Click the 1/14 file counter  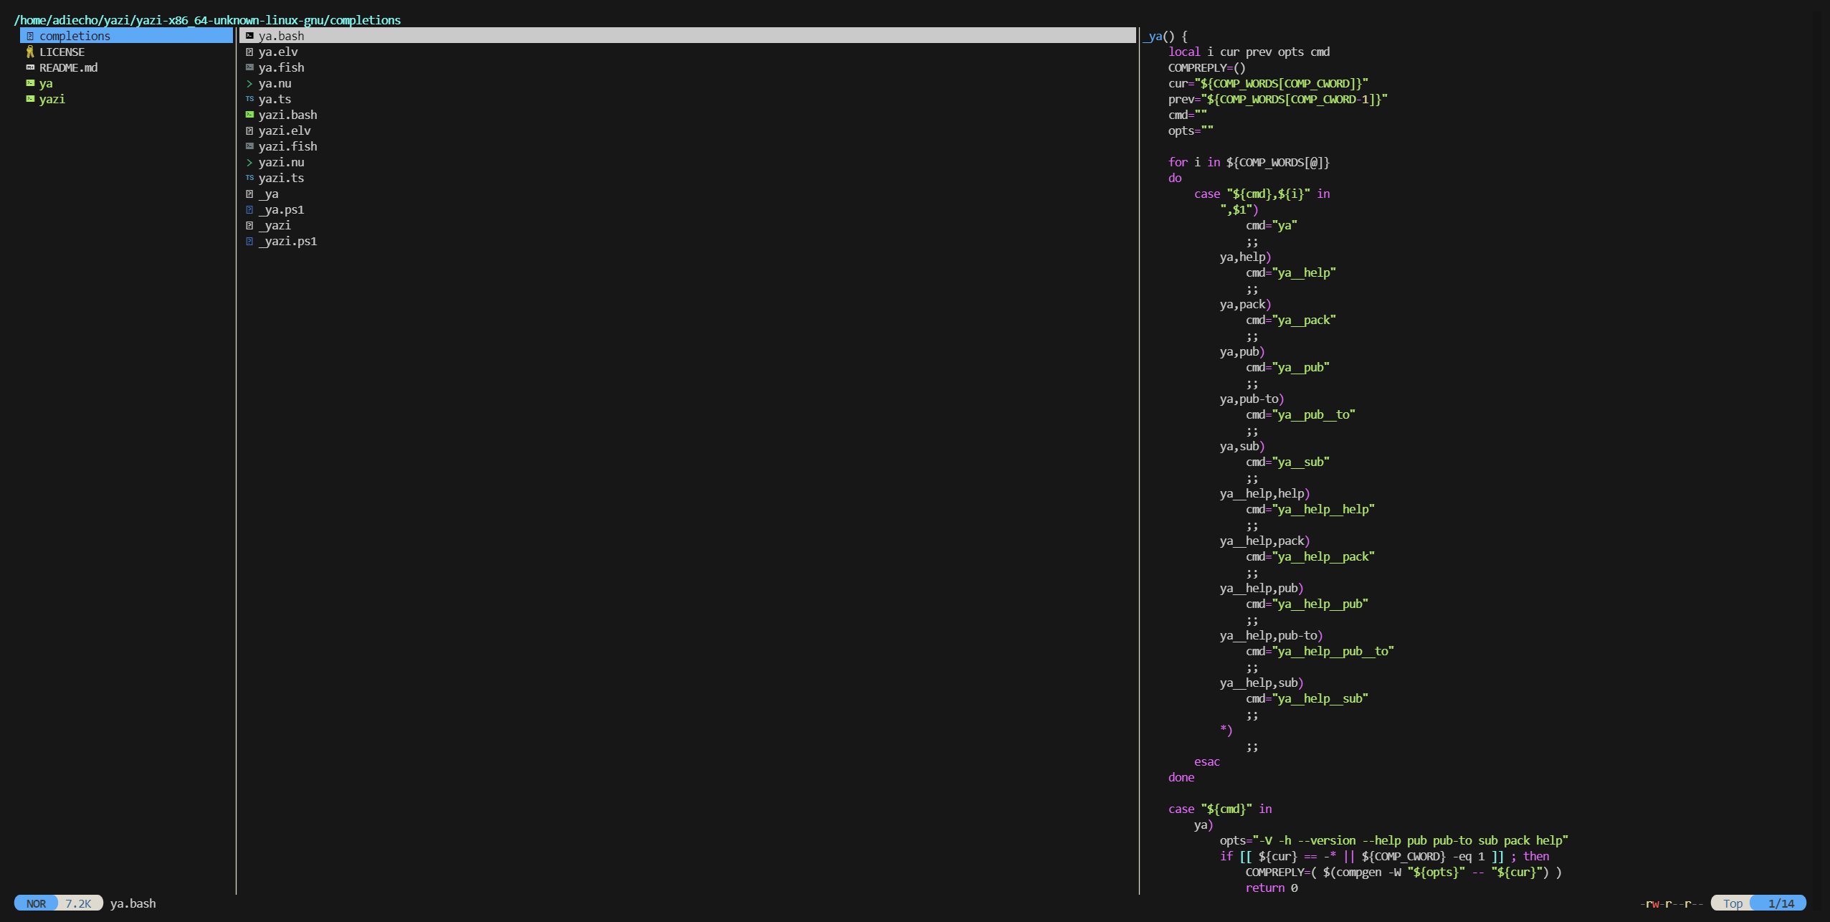coord(1781,903)
